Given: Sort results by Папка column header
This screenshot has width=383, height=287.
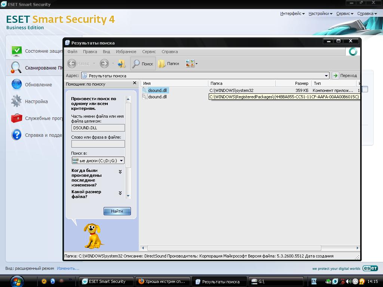Looking at the screenshot, I should [242, 83].
